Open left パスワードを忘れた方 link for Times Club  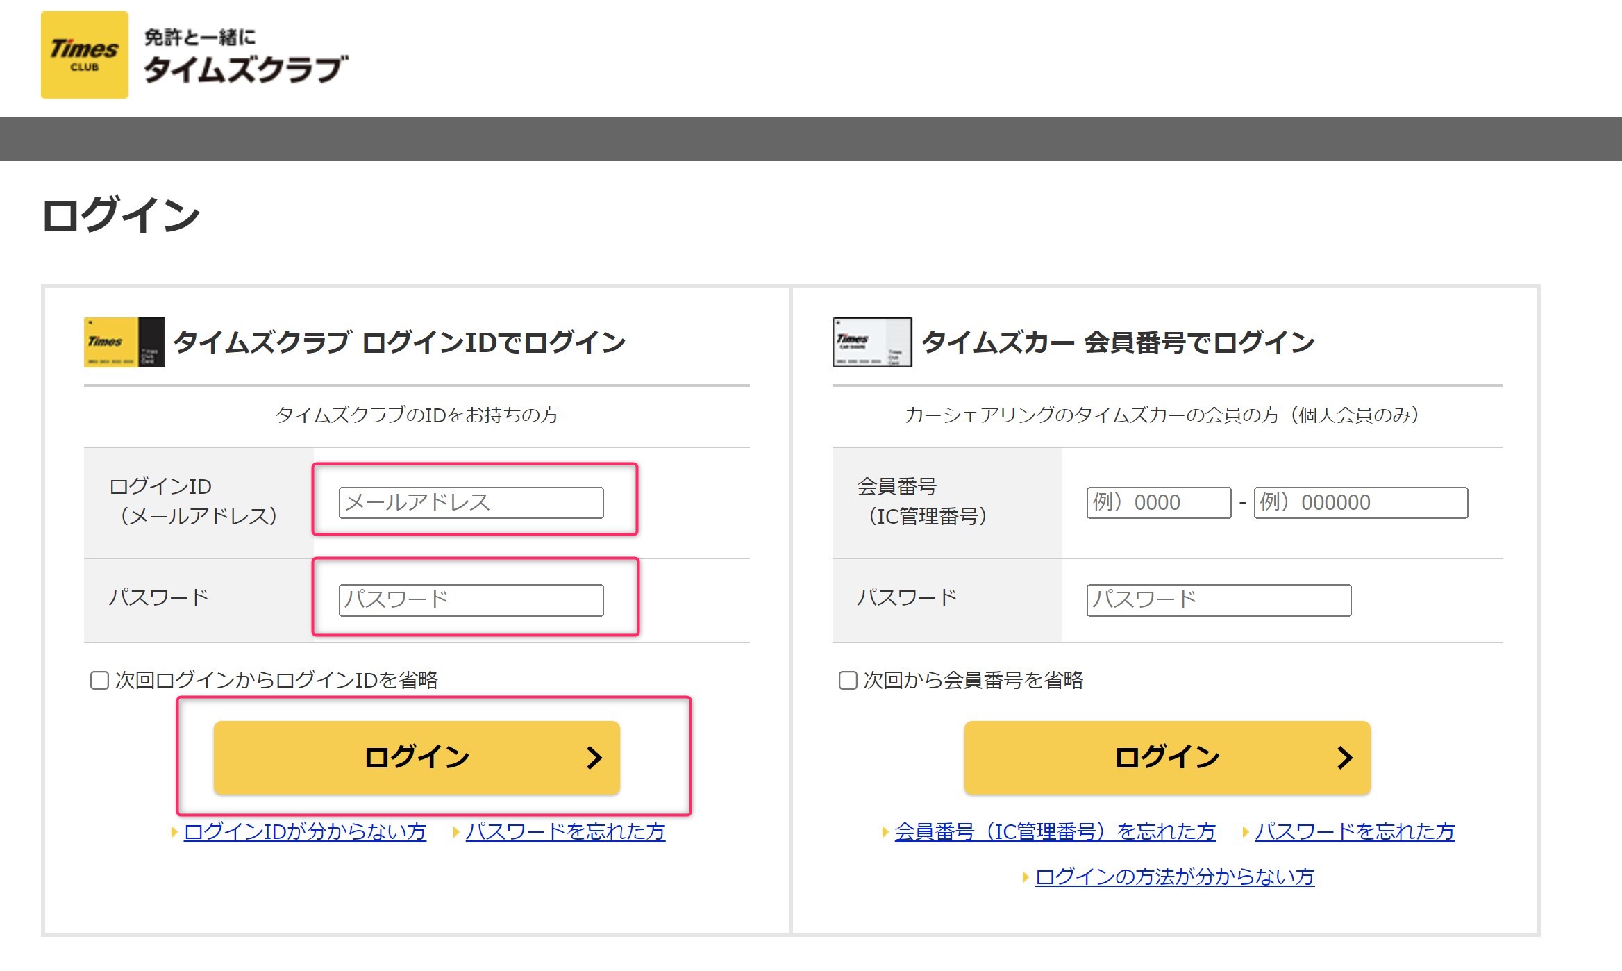pos(565,831)
